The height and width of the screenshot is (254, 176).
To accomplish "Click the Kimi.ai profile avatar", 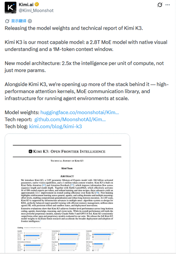I will (11, 7).
